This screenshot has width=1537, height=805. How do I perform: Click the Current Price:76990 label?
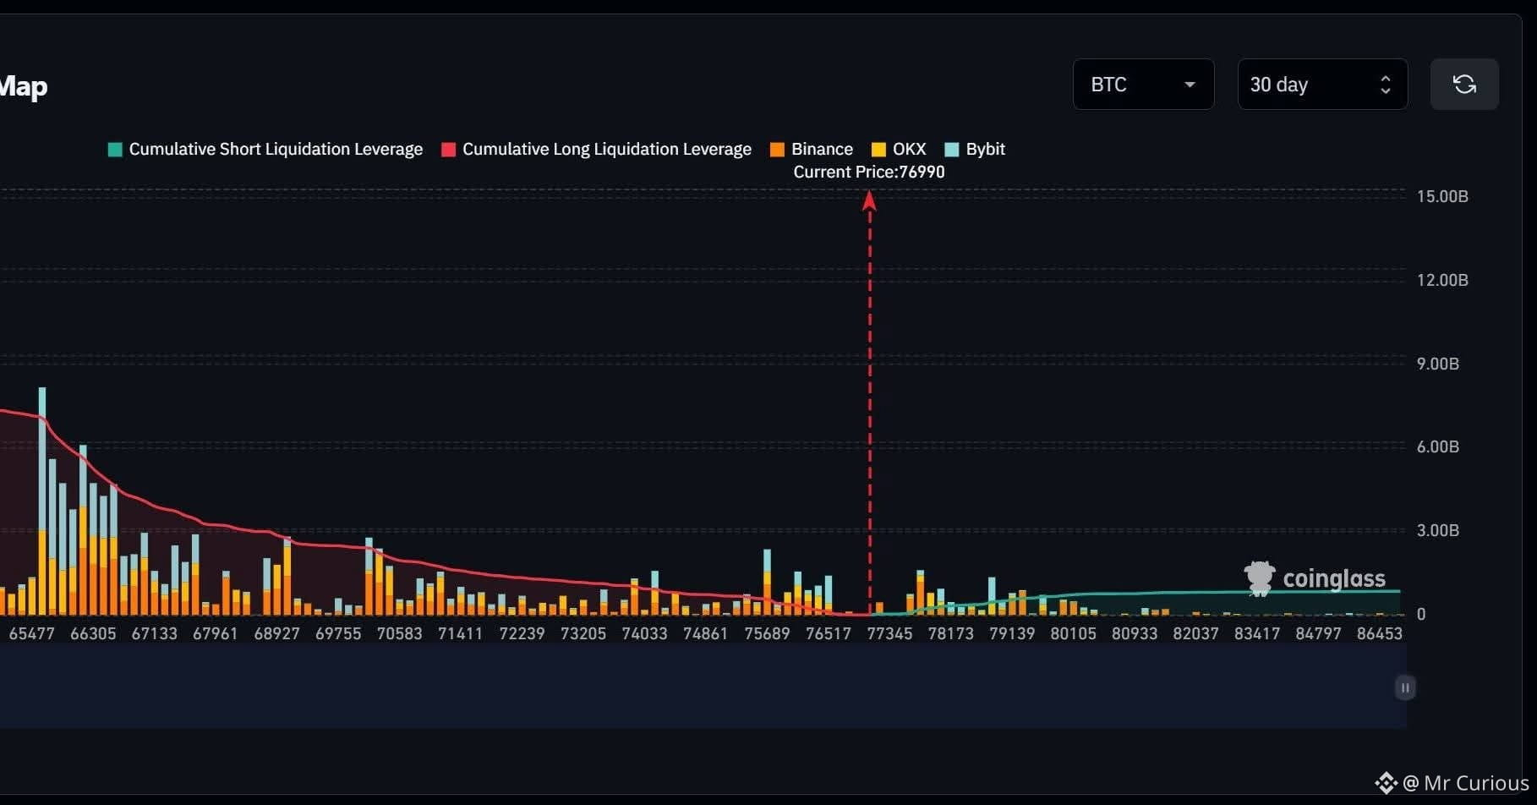869,172
